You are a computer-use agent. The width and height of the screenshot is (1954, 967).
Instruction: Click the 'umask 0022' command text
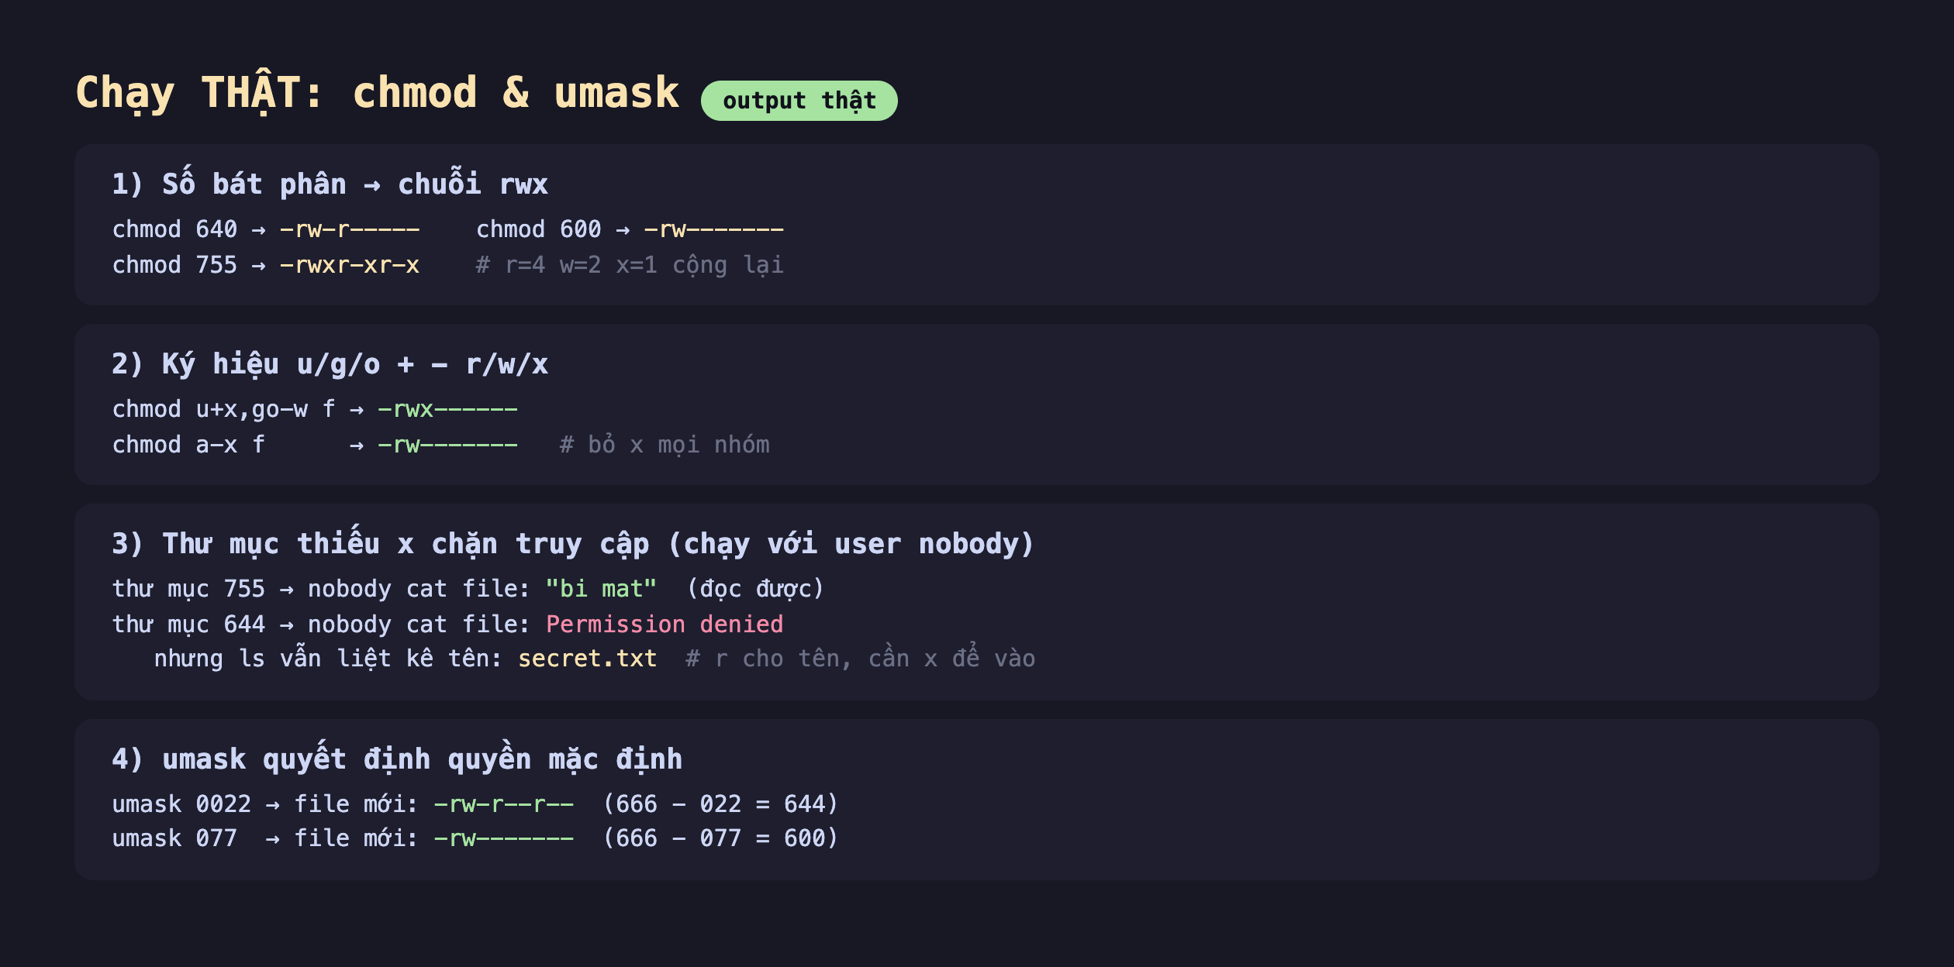pyautogui.click(x=181, y=804)
